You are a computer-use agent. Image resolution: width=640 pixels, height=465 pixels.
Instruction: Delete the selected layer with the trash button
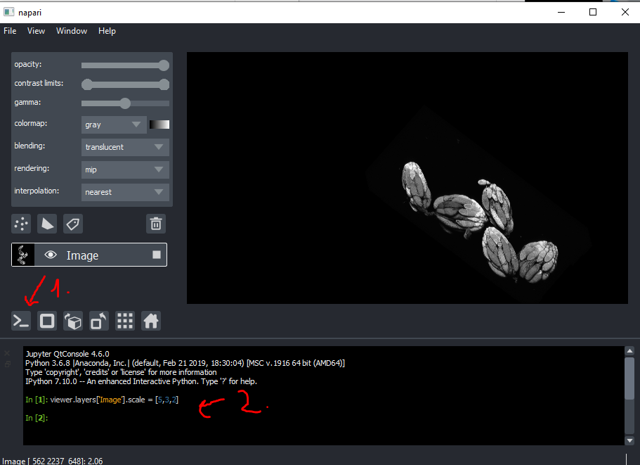tap(155, 223)
